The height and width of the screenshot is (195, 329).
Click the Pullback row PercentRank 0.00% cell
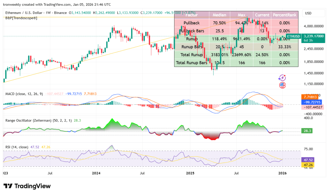pos(285,23)
